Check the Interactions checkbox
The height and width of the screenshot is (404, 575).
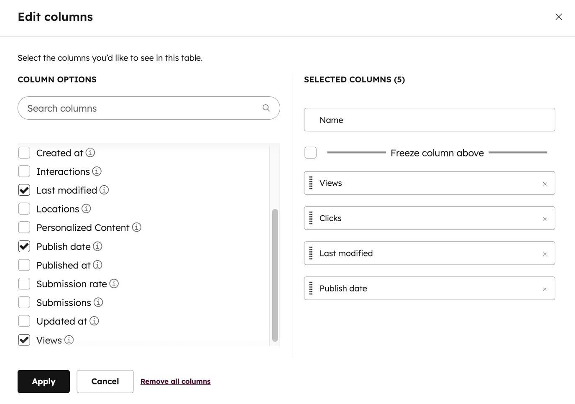pos(24,171)
